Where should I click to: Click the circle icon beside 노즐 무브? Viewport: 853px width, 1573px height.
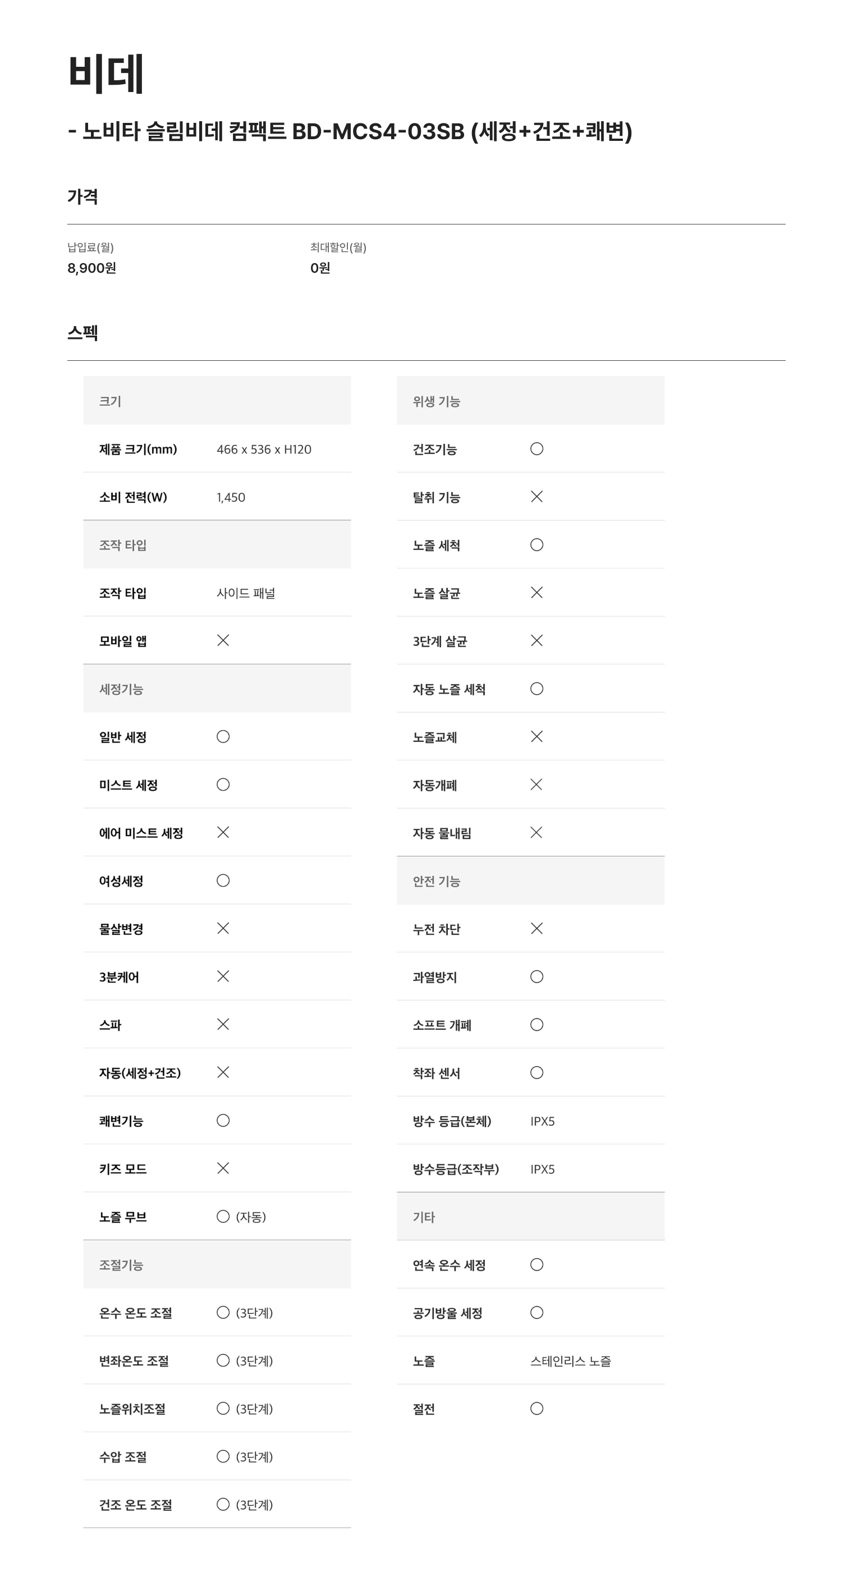223,1217
